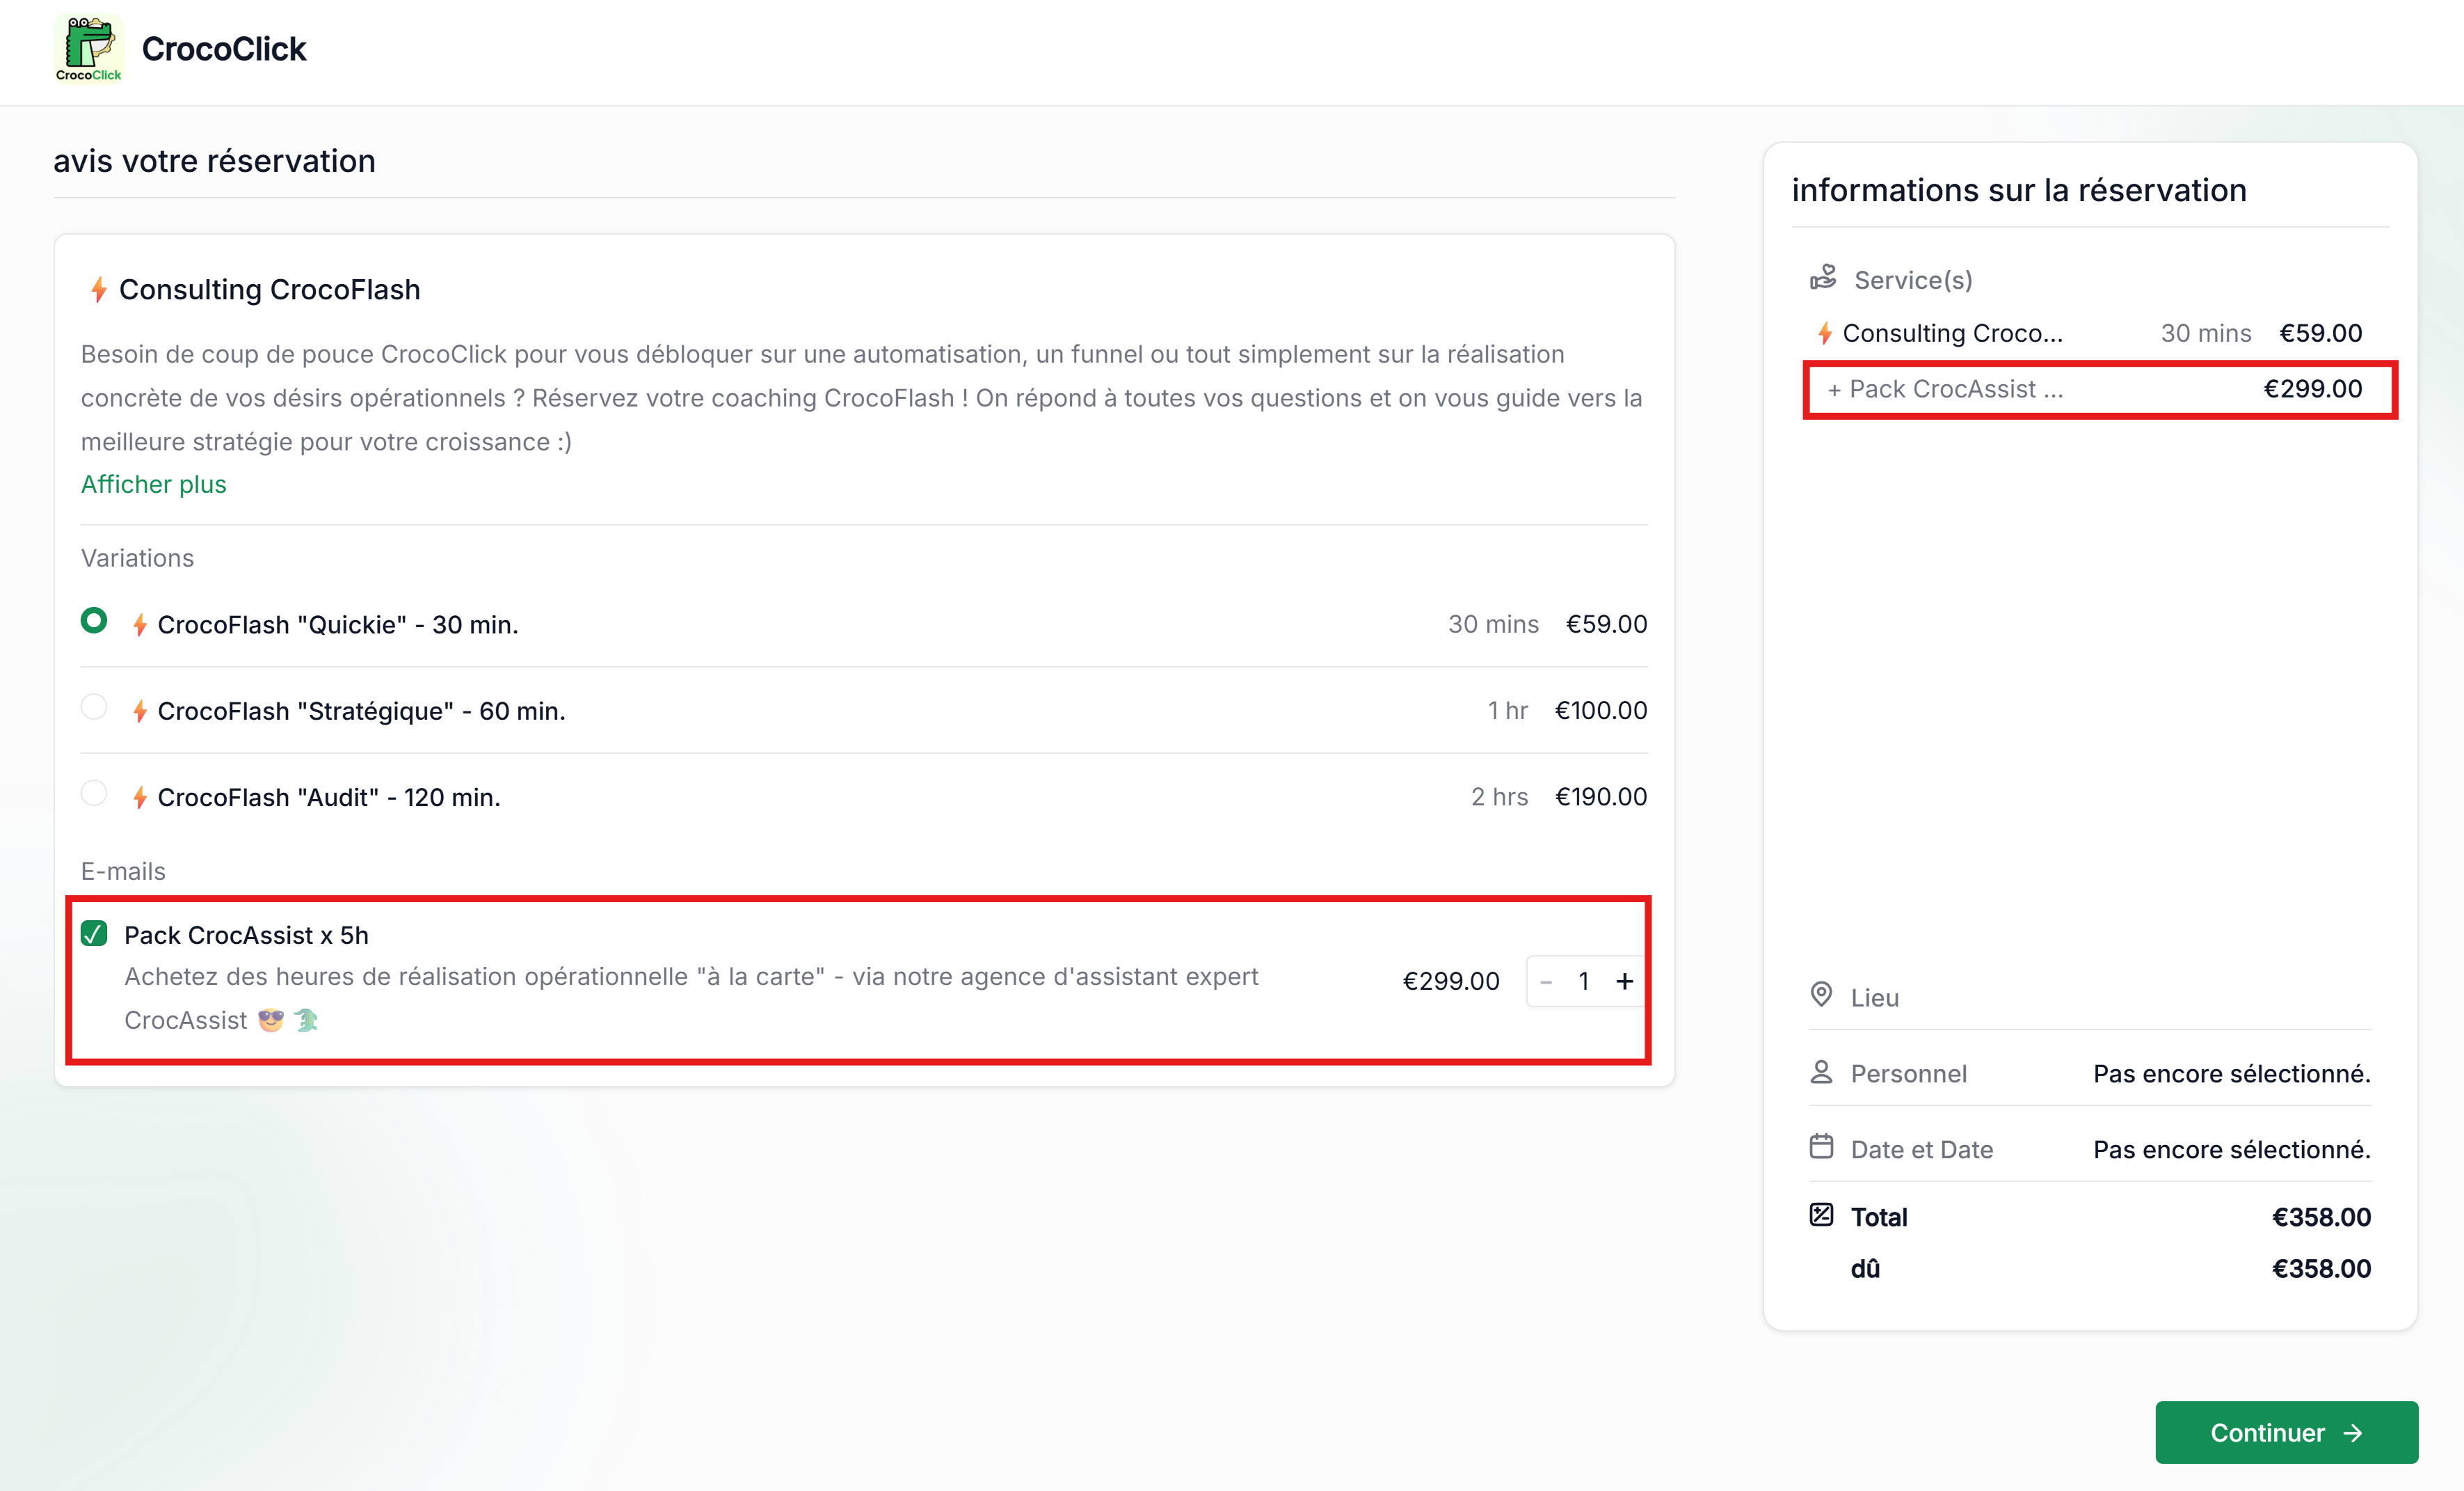Click the CrocoClick brand name in header
This screenshot has height=1491, width=2464.
[224, 48]
